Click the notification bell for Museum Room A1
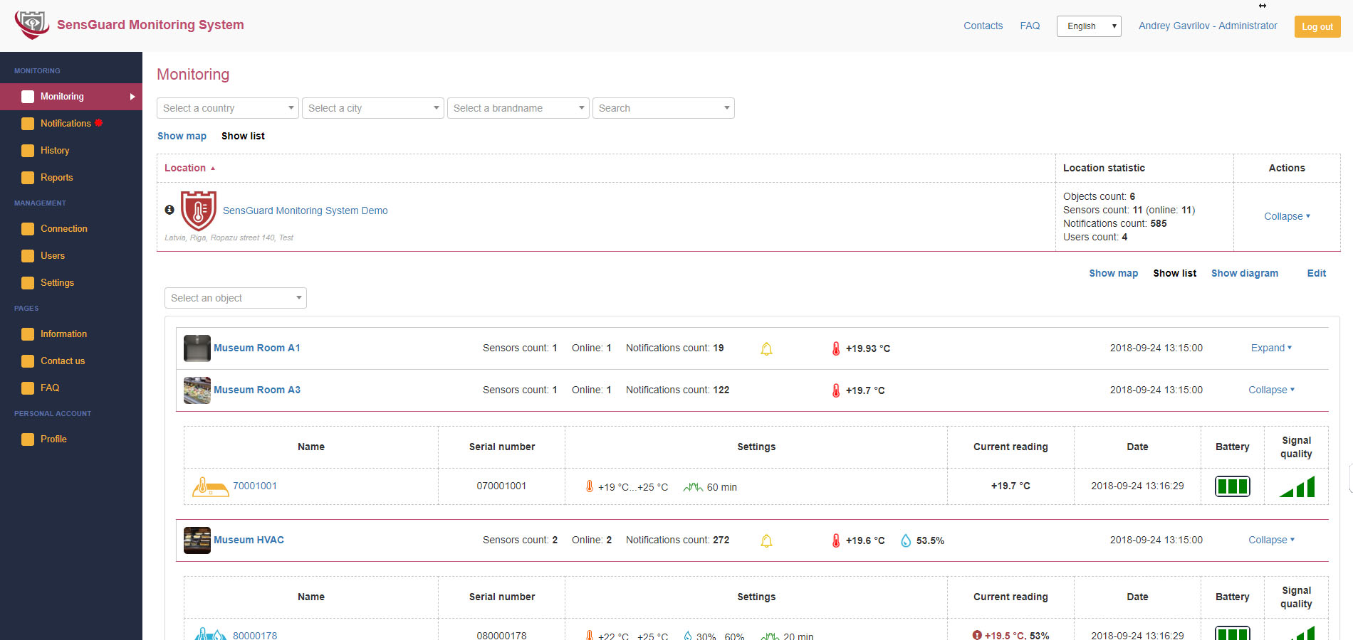The image size is (1353, 640). point(766,348)
